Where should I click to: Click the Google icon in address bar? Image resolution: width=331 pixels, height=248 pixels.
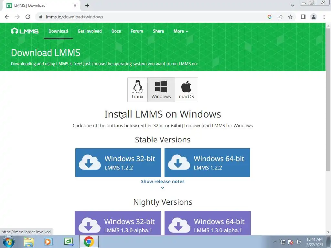coord(269,17)
